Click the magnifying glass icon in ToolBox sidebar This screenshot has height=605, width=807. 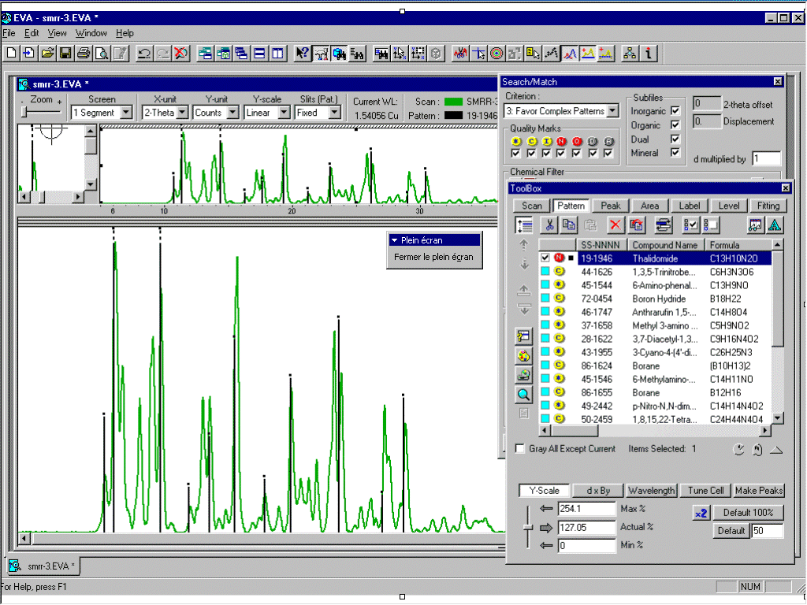coord(523,395)
